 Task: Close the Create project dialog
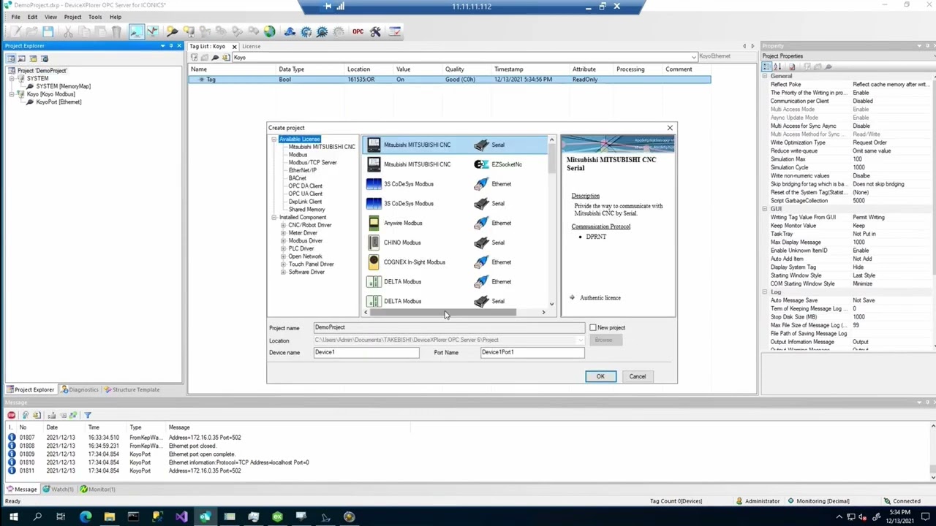[670, 128]
